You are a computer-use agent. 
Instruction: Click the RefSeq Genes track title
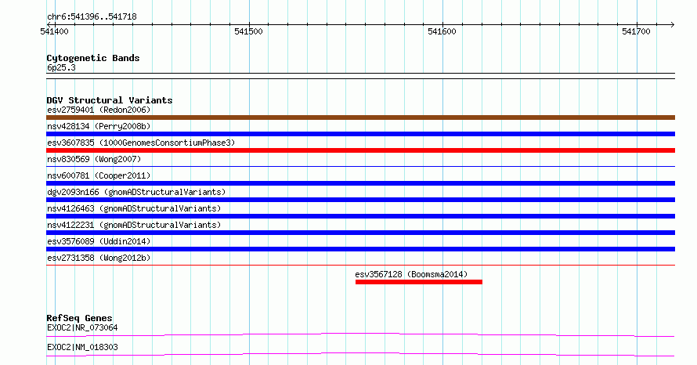pyautogui.click(x=79, y=318)
